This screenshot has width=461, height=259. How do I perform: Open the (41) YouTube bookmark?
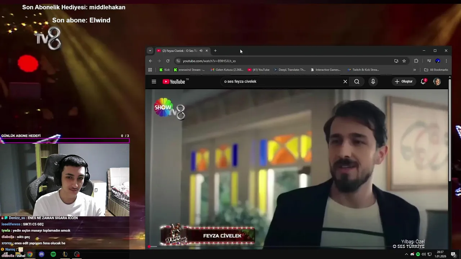259,70
